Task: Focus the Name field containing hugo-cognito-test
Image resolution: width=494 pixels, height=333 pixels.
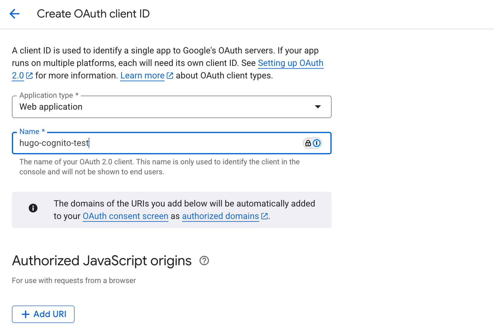Action: [156, 143]
